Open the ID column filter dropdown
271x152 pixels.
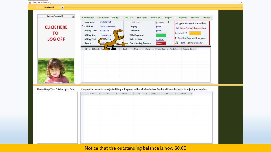pos(89,49)
